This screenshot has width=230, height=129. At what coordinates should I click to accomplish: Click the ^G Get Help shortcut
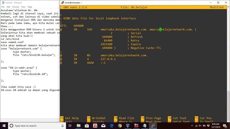tap(69, 118)
